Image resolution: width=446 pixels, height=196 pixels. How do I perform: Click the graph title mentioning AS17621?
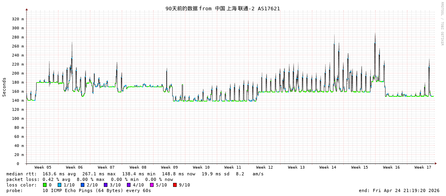click(x=222, y=8)
